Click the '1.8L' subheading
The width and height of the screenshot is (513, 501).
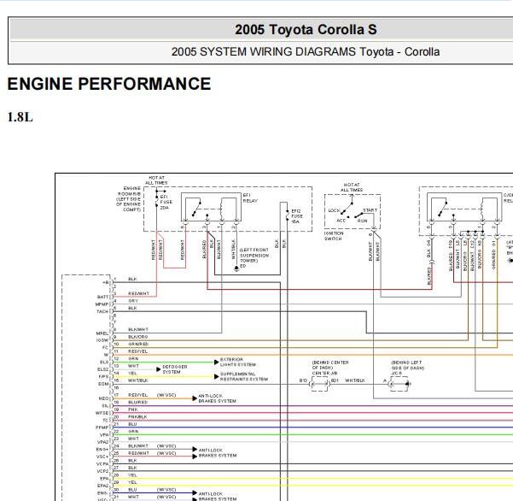point(20,117)
